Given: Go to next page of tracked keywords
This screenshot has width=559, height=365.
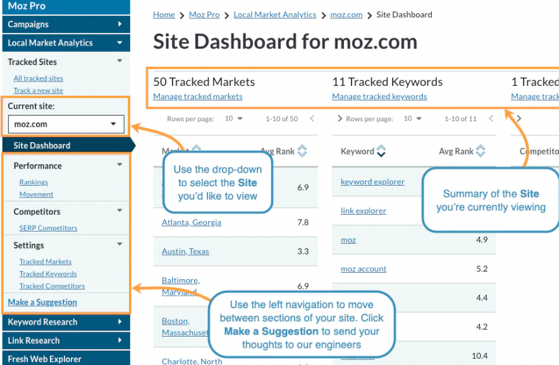Looking at the screenshot, I should click(519, 118).
